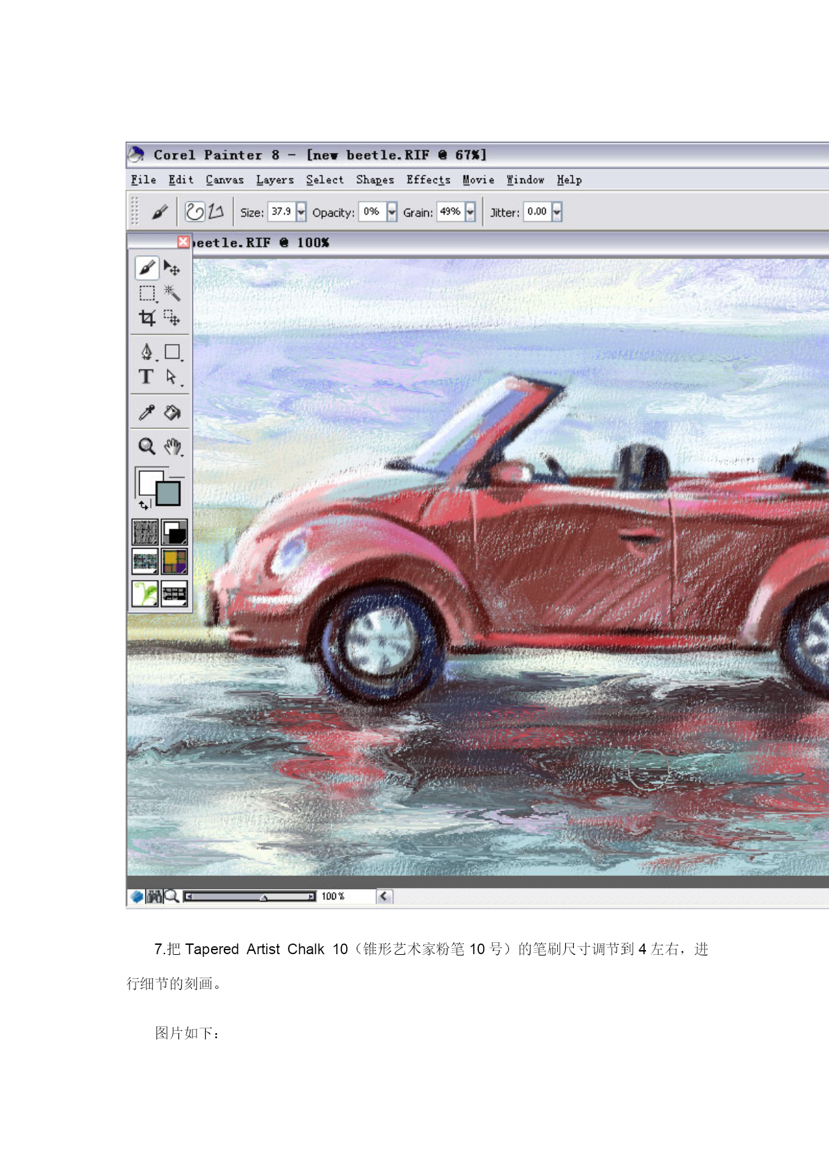Click the Jitter value field
The height and width of the screenshot is (1172, 829).
(537, 212)
